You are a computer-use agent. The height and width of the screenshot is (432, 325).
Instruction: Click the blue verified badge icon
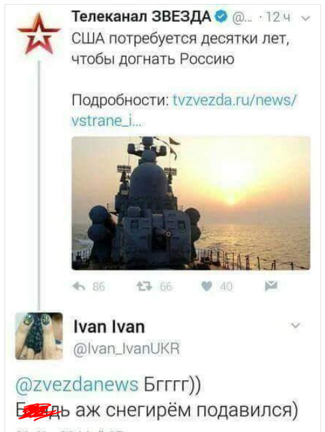click(221, 17)
